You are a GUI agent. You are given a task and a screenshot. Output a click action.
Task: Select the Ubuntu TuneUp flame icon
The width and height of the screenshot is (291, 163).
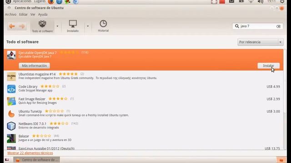coord(11,114)
